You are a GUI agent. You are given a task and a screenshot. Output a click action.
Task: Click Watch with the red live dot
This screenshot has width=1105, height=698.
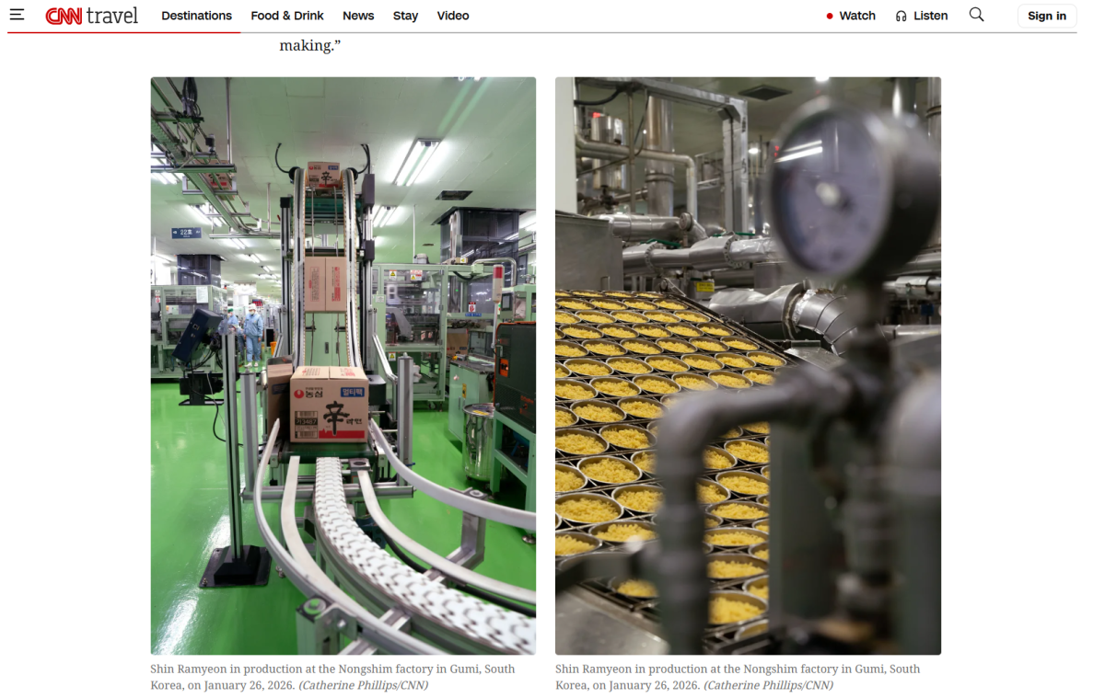(x=851, y=16)
